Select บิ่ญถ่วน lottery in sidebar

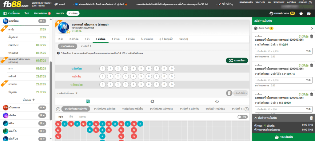25,92
